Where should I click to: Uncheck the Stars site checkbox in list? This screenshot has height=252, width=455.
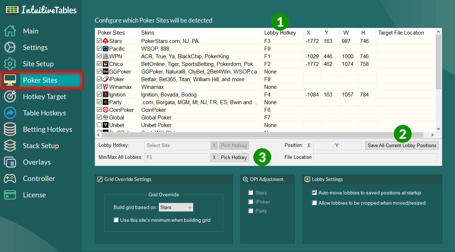(99, 41)
